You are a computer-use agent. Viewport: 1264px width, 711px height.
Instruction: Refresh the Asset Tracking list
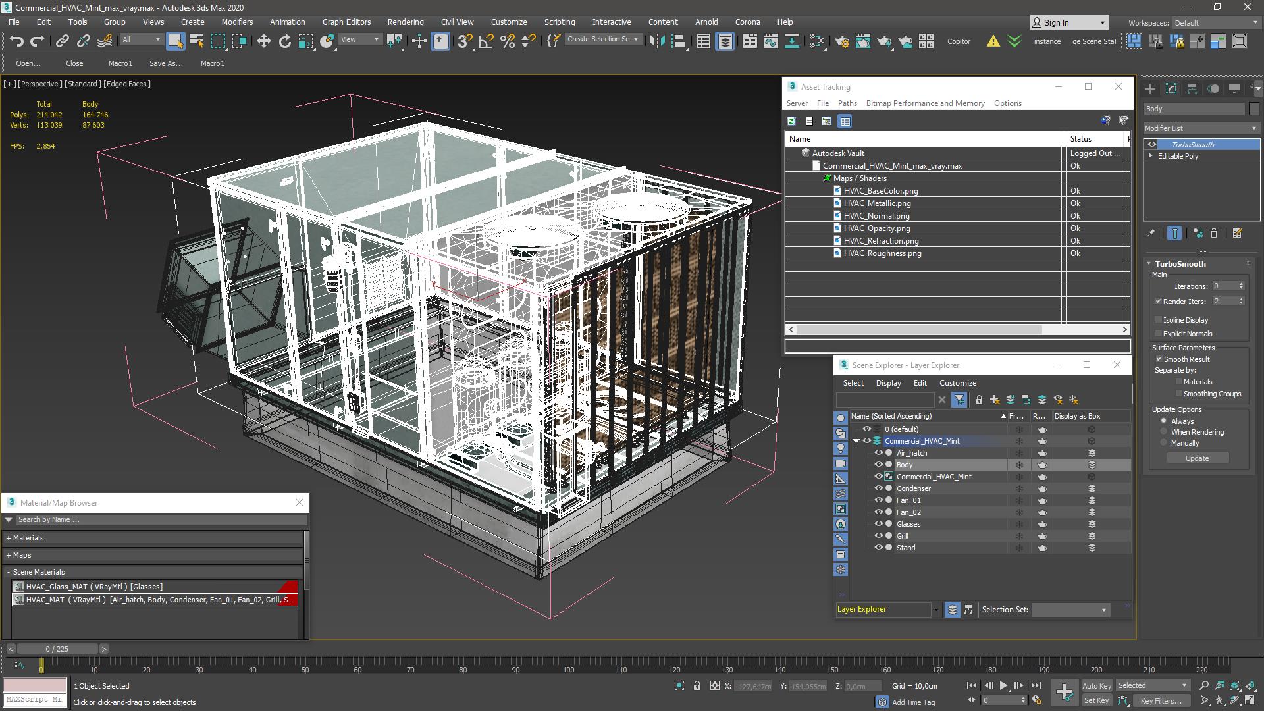coord(791,121)
